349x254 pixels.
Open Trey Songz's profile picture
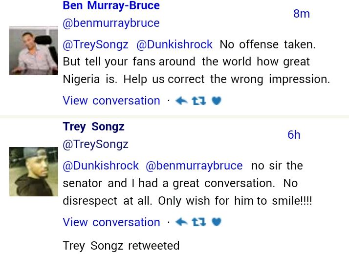(x=34, y=171)
